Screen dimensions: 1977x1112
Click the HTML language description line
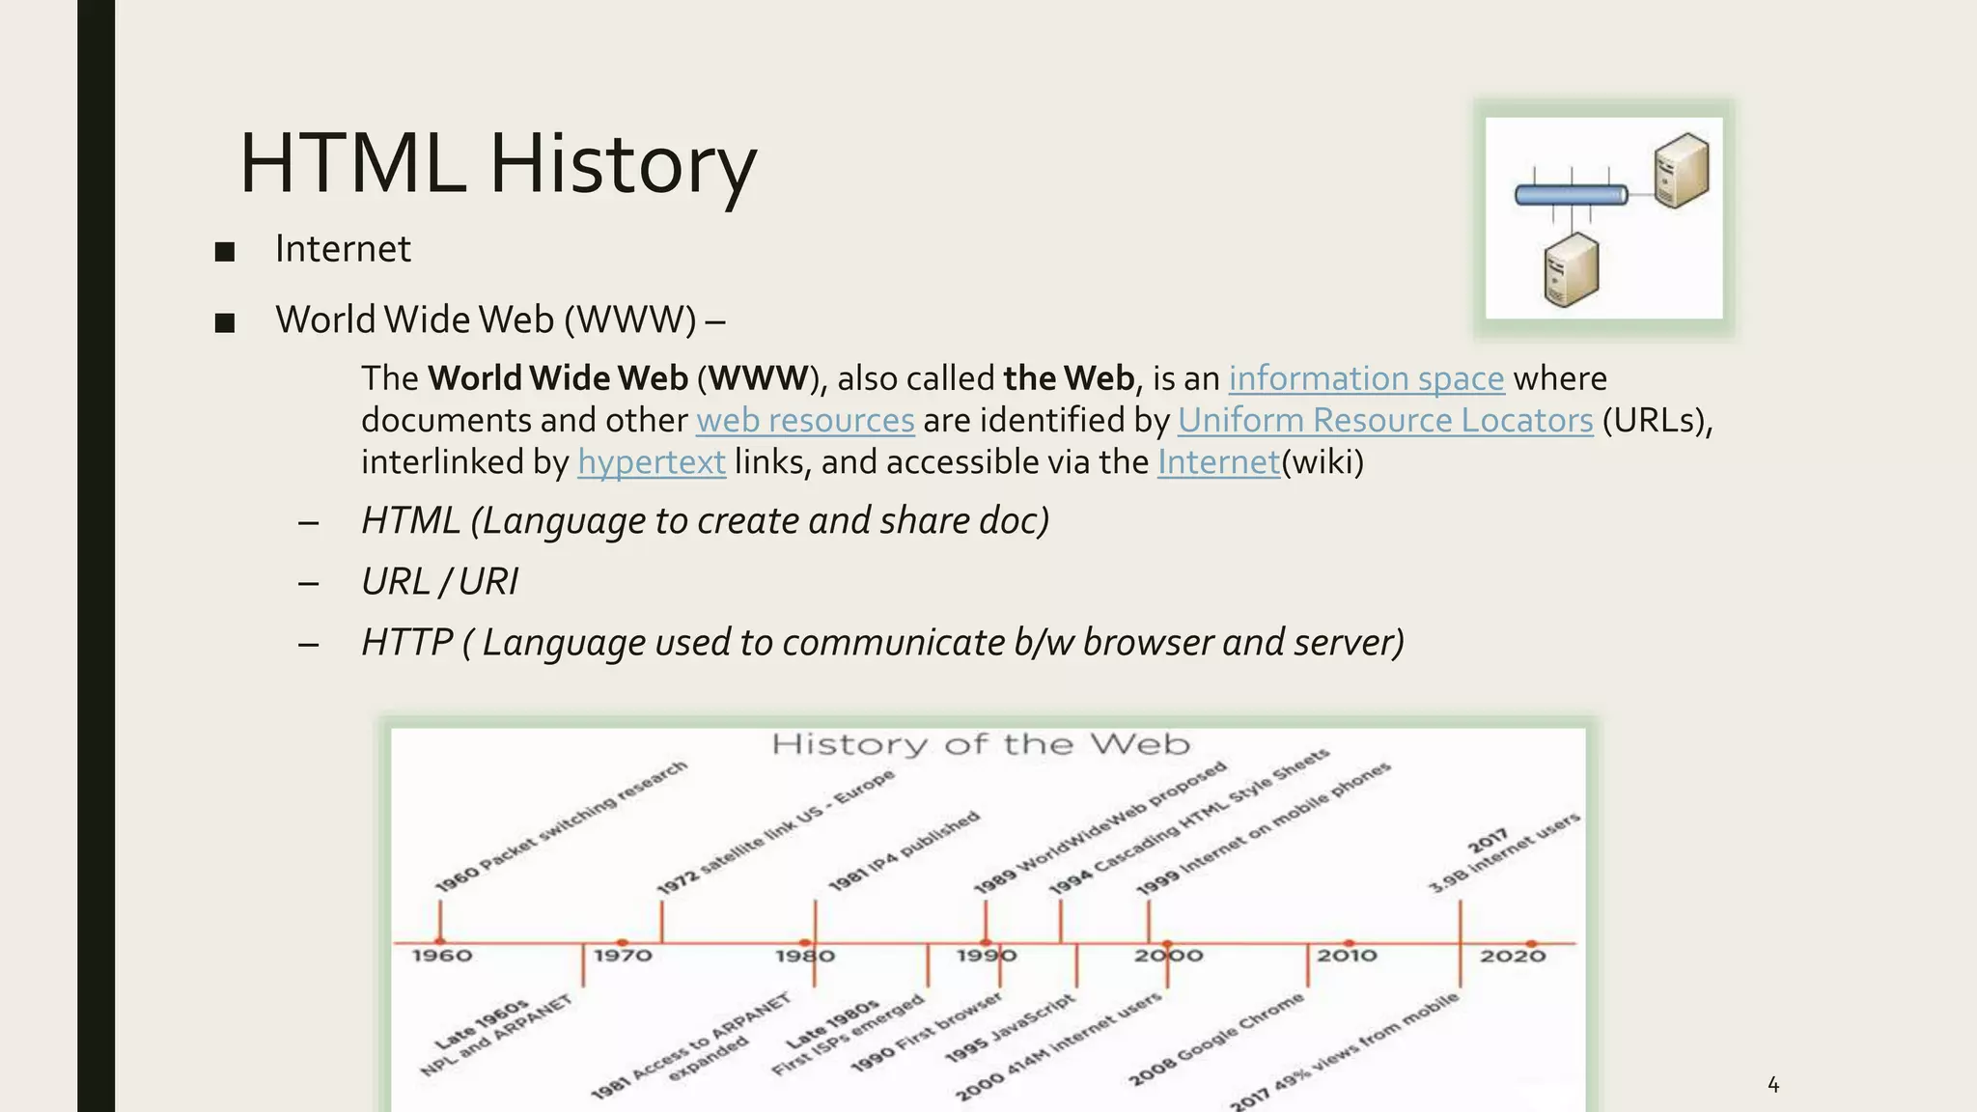(x=705, y=521)
